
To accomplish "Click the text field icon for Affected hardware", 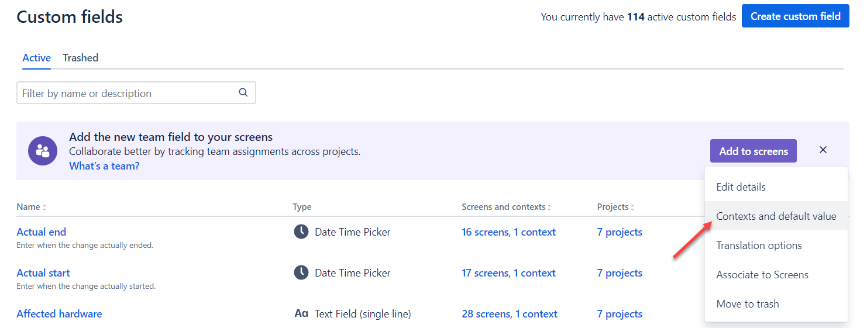I will [301, 313].
